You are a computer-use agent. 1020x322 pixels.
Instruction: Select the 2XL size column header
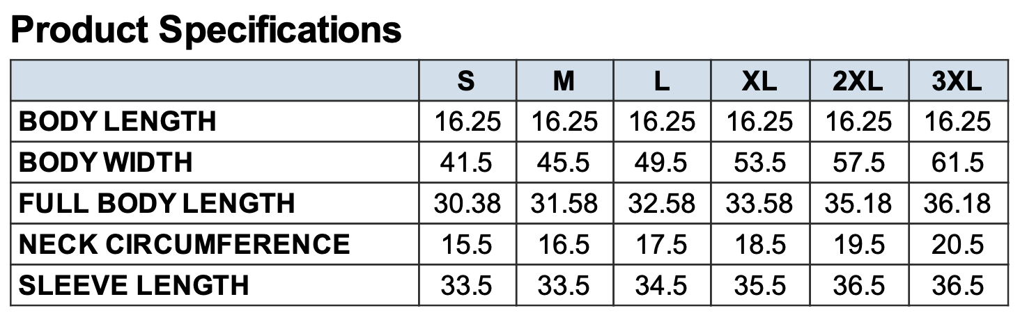pyautogui.click(x=858, y=81)
